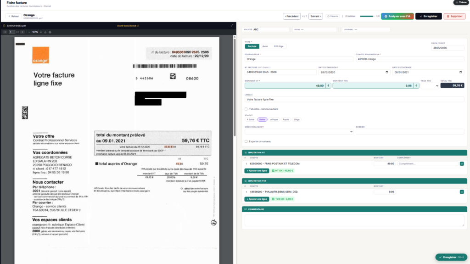Edit the PDF page number field

click(x=11, y=32)
